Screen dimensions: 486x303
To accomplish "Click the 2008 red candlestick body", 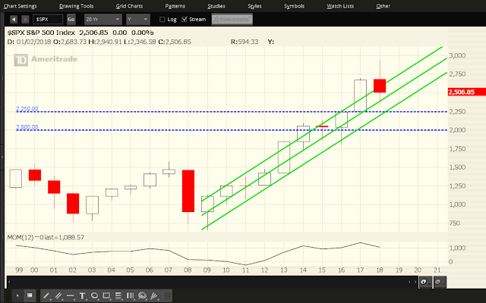I will [x=188, y=191].
